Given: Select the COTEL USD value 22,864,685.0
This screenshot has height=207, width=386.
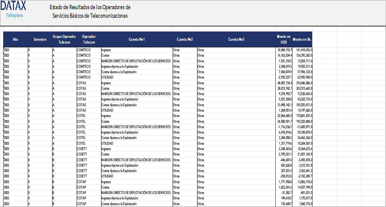Looking at the screenshot, I should click(x=284, y=116).
